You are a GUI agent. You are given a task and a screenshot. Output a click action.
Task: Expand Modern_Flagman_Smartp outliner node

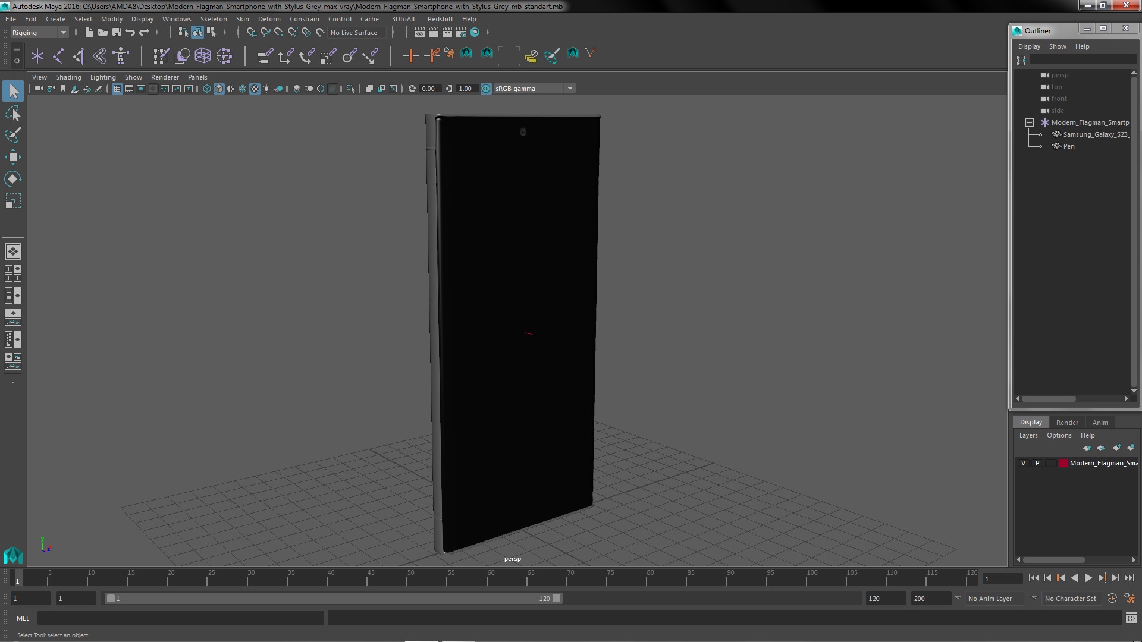coord(1029,122)
